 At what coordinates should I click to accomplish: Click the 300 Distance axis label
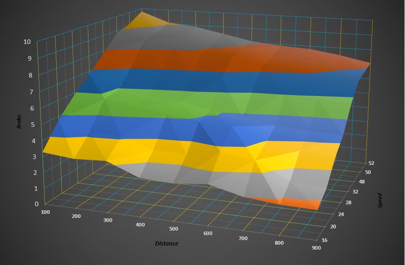tap(107, 220)
